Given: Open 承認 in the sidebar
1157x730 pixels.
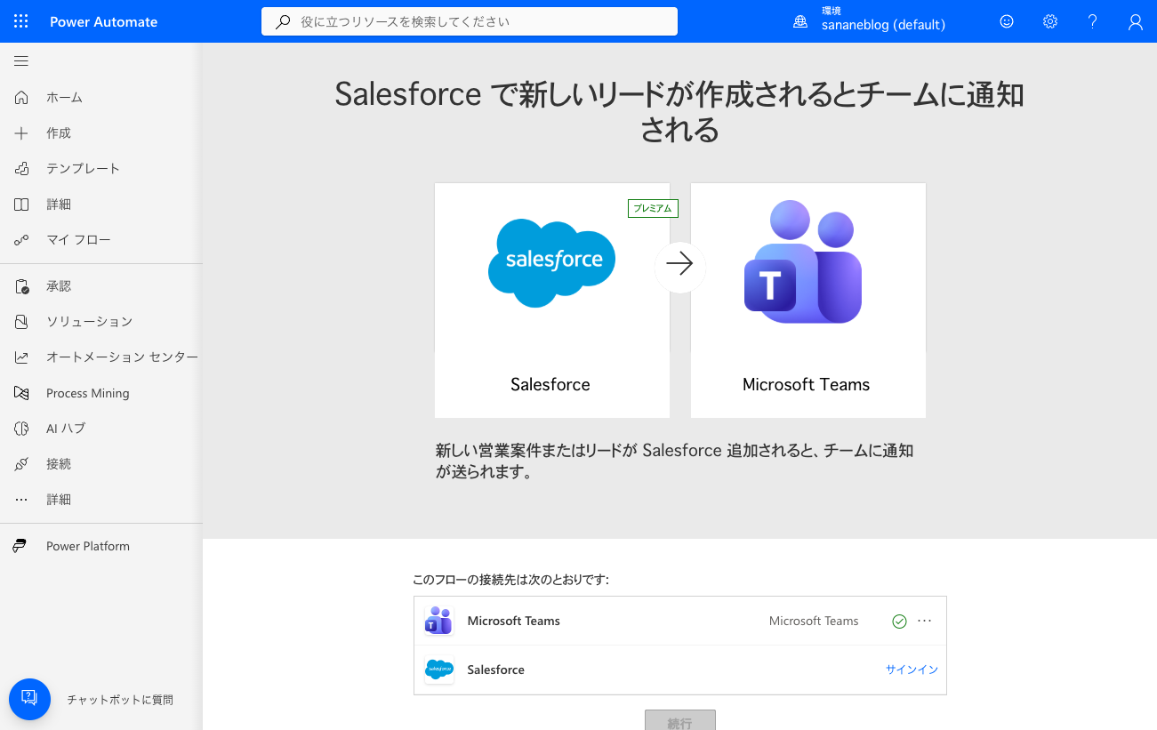Looking at the screenshot, I should [59, 286].
